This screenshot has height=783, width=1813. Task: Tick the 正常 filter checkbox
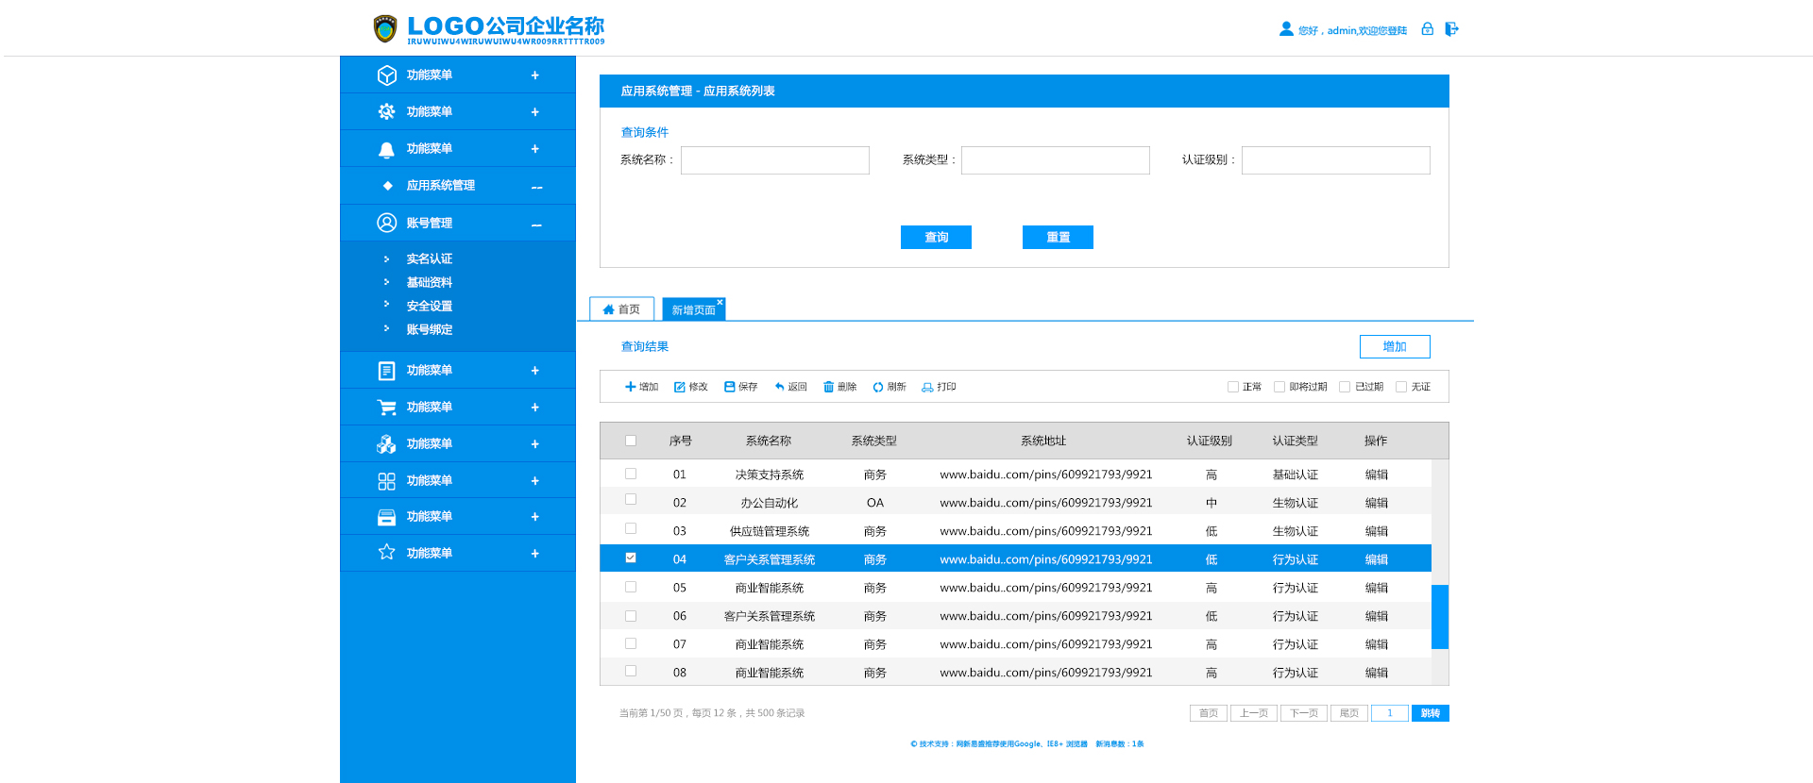coord(1233,387)
